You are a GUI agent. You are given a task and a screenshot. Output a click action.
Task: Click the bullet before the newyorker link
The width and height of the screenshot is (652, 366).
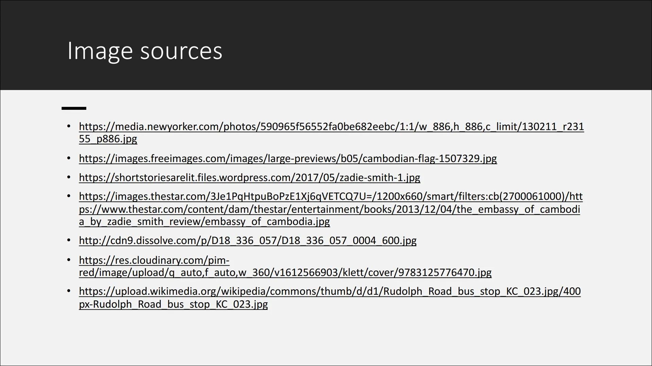[69, 127]
